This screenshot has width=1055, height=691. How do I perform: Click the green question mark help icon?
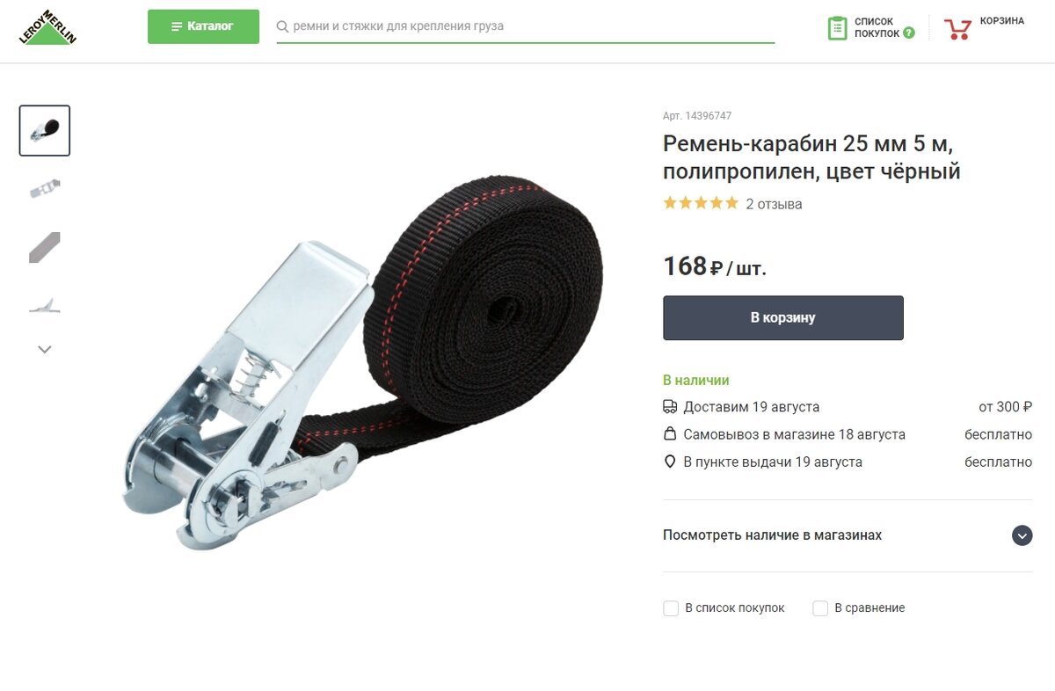coord(909,33)
